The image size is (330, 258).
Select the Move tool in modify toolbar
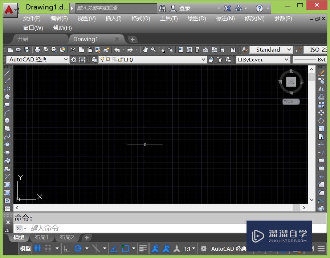[x=321, y=113]
